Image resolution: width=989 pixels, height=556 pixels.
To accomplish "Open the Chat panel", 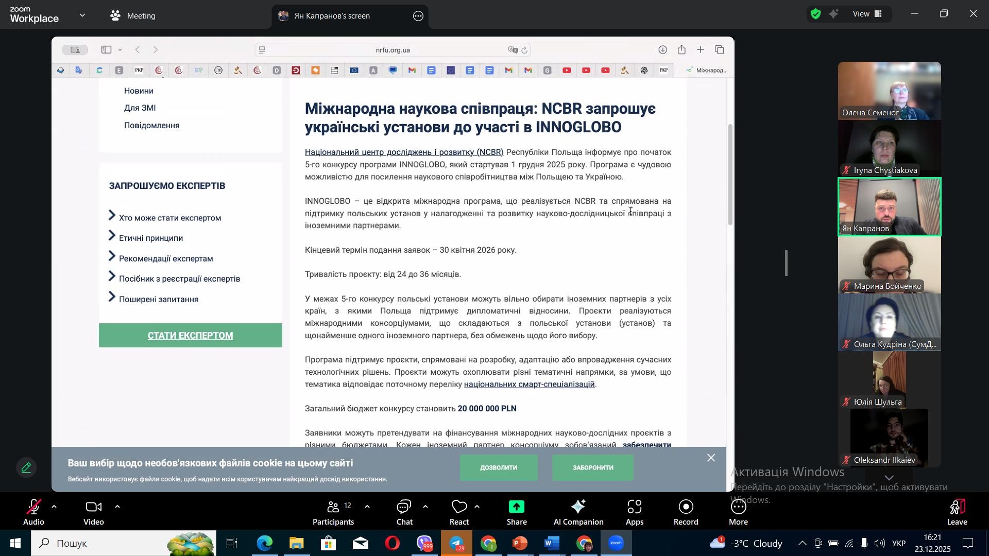I will tap(404, 512).
